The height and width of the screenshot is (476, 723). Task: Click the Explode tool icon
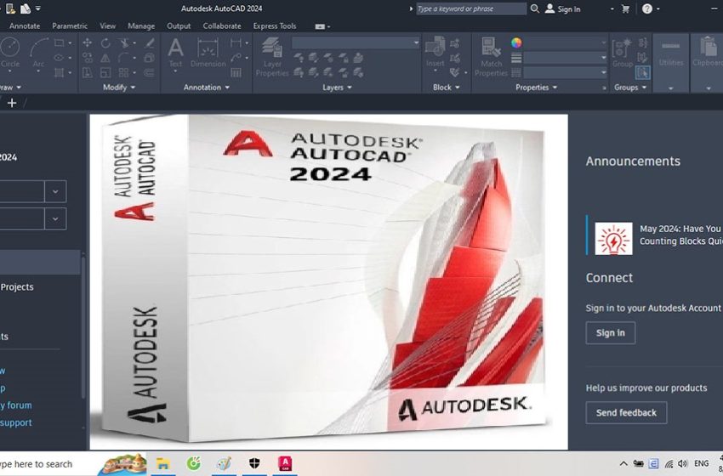click(149, 58)
